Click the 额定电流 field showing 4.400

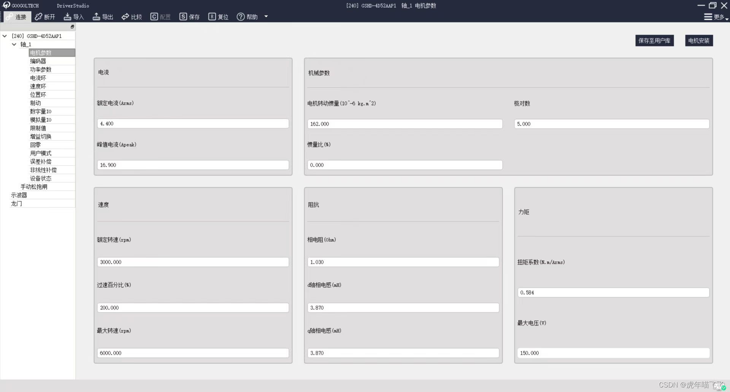193,124
